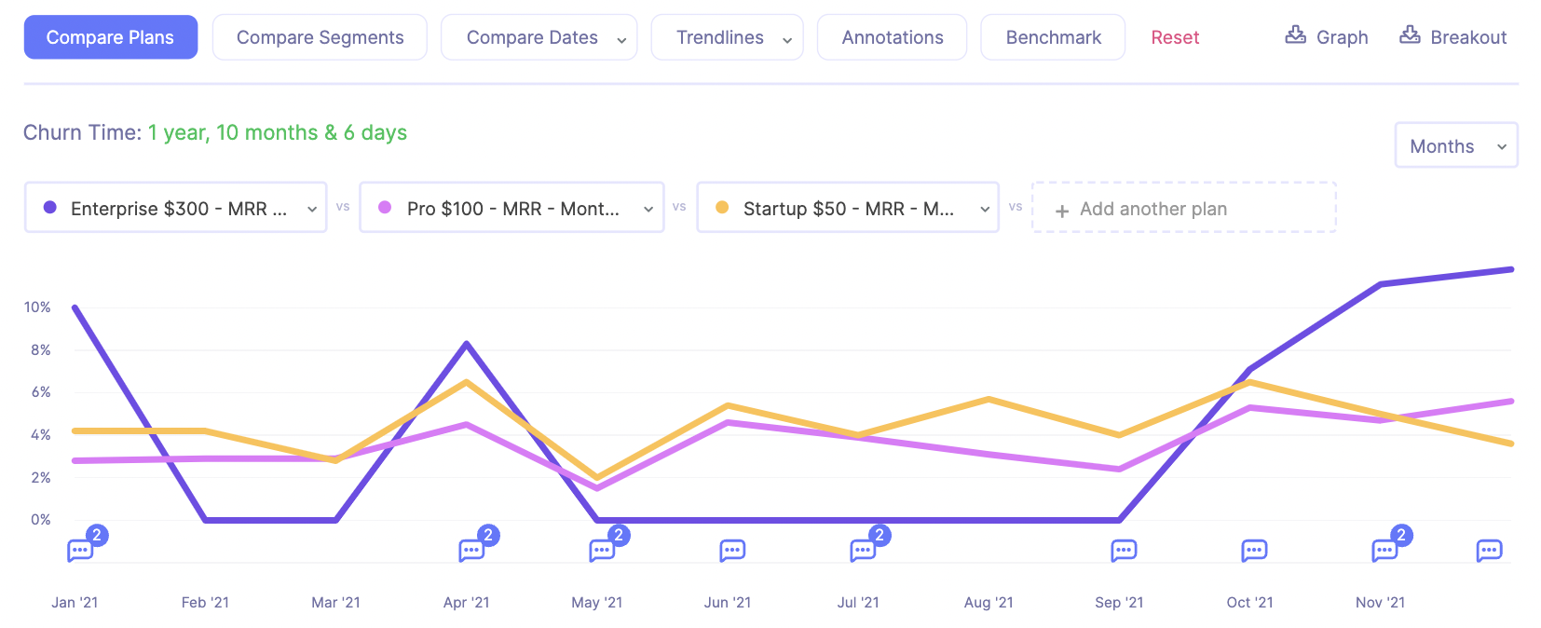Click Add another plan box
The width and height of the screenshot is (1541, 628).
(1183, 208)
